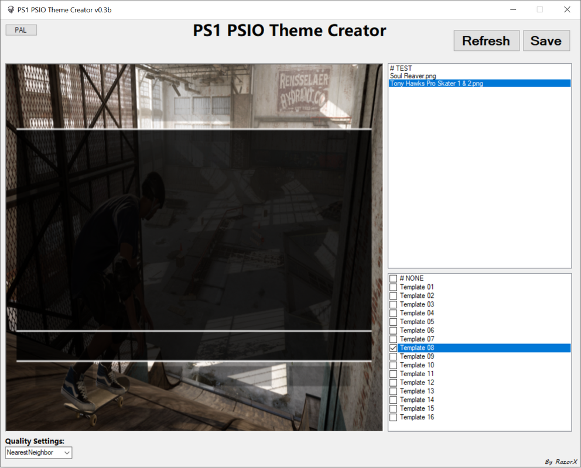Viewport: 581px width, 468px height.
Task: Check the Template 09 checkbox
Action: click(393, 357)
